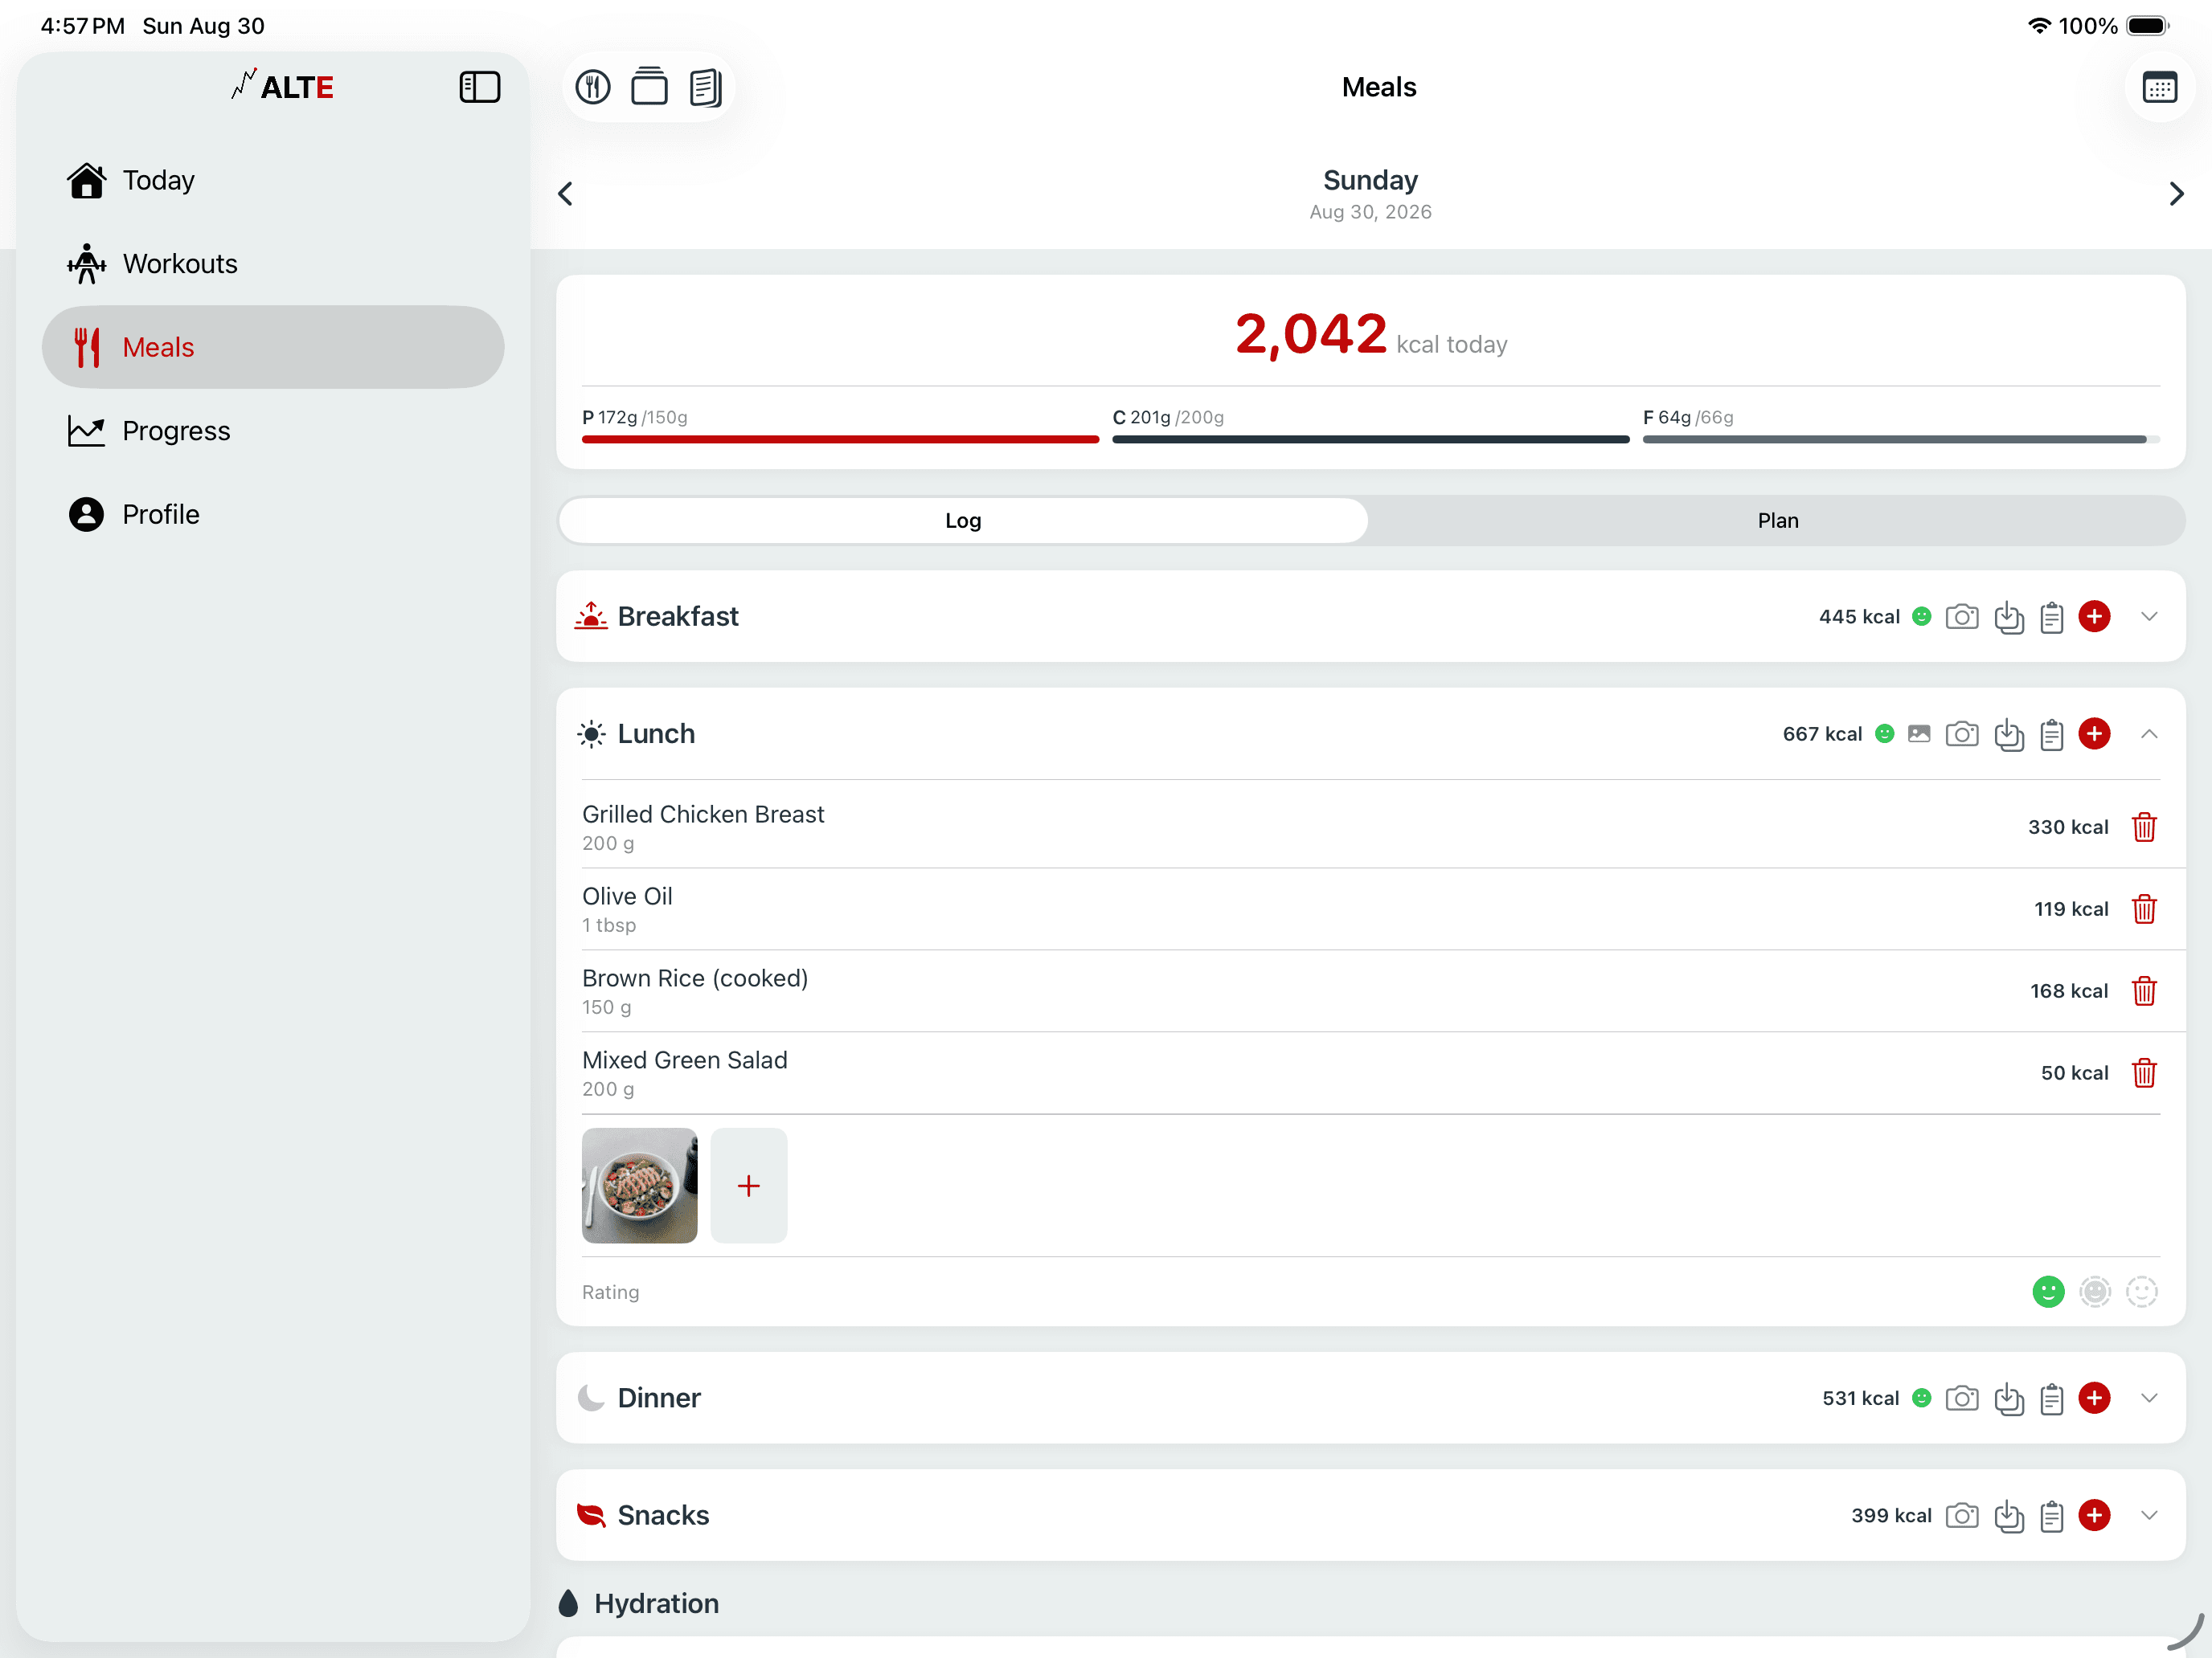Delete Olive Oil entry
Screen dimensions: 2212x1658
2144,909
